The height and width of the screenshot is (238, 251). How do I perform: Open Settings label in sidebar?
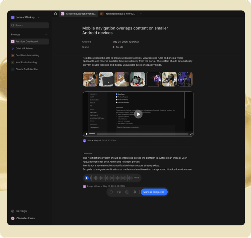click(21, 211)
